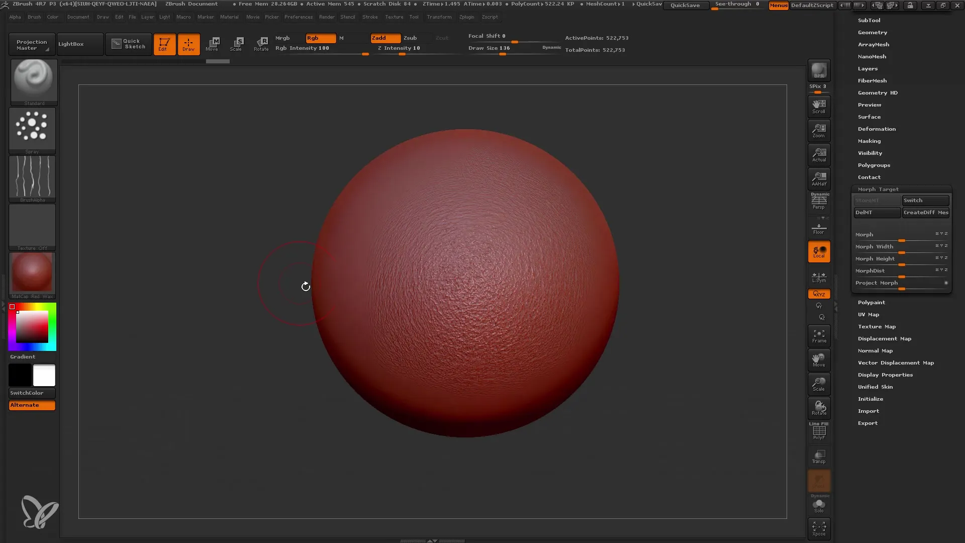
Task: Expand the Deformation subpalette
Action: [x=877, y=129]
